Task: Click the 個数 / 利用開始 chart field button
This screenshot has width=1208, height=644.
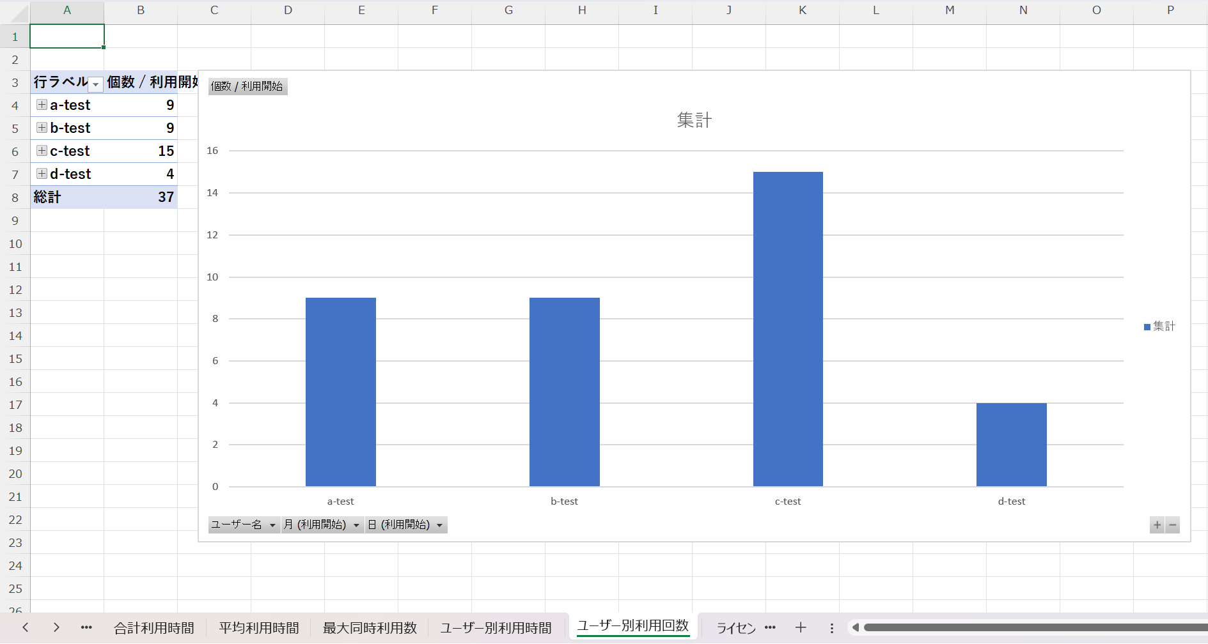Action: [x=247, y=86]
